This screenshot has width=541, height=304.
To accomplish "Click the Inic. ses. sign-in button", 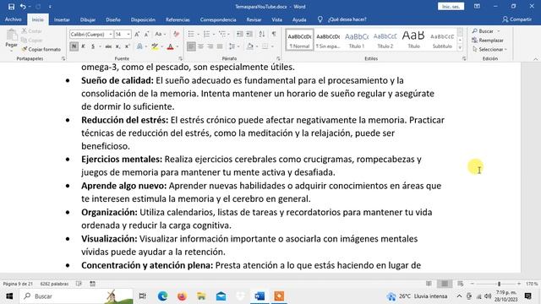I will (451, 7).
